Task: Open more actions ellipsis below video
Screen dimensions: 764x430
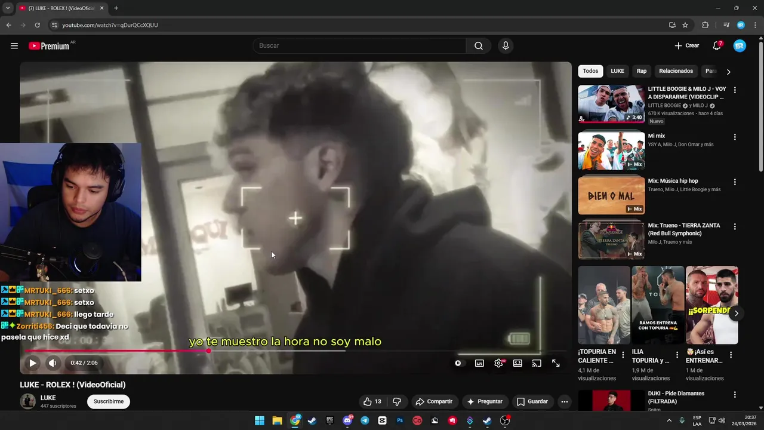Action: [x=565, y=401]
